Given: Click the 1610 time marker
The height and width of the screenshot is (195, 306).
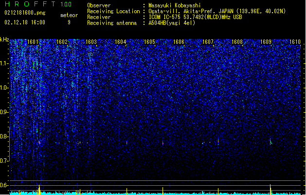Looking at the screenshot, I should pos(295,42).
